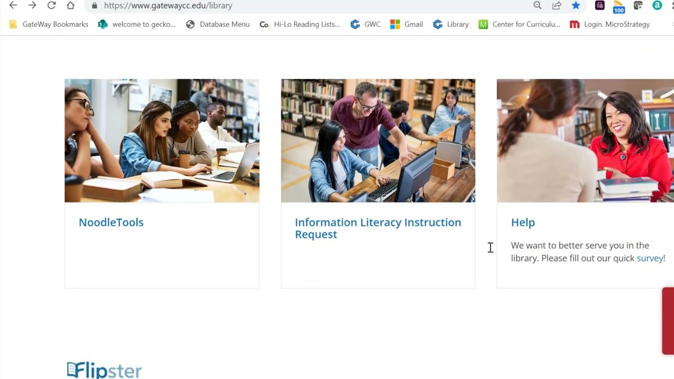Viewport: 674px width, 379px height.
Task: Click the instructor helping student photo
Action: [378, 141]
